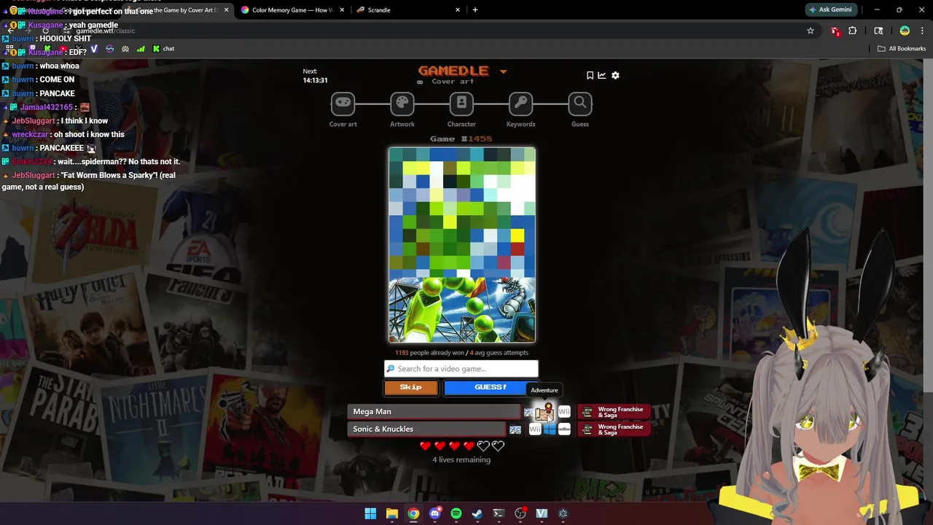This screenshot has width=933, height=525.
Task: Close the Color Memory Game tab
Action: [x=342, y=10]
